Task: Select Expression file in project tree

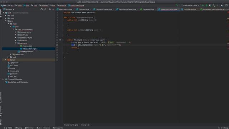Action: coord(27,46)
